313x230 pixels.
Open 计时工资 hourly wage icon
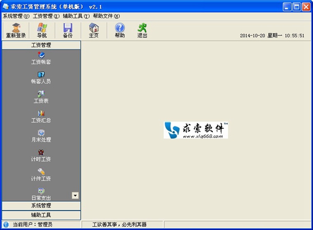[41, 155]
